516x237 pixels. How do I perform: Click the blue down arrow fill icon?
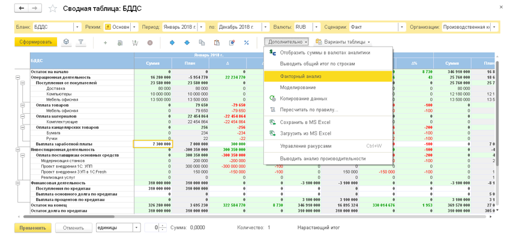click(187, 42)
